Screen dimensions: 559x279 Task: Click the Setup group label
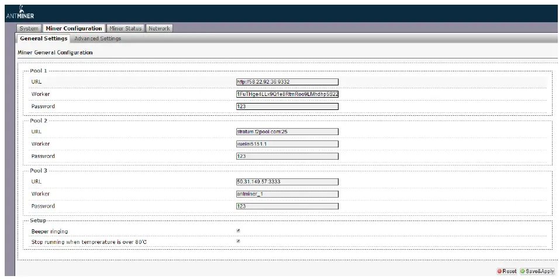click(38, 221)
